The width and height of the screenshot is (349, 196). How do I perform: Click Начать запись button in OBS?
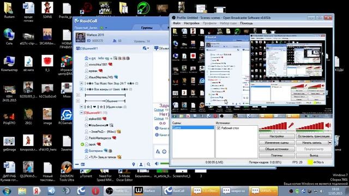coord(312,143)
